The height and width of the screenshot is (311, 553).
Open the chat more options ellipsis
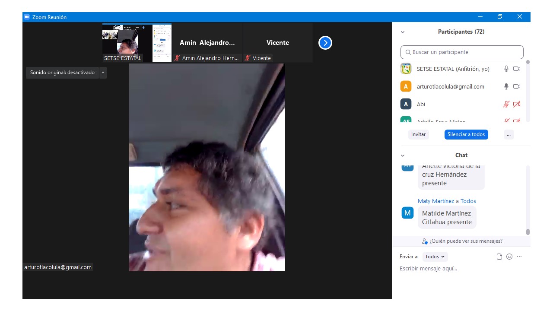coord(519,257)
